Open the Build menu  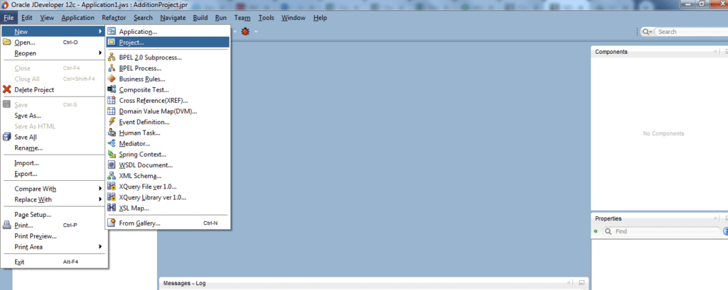pyautogui.click(x=200, y=18)
